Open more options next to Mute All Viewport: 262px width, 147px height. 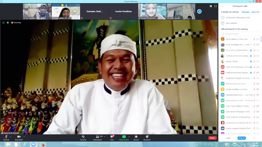[x=254, y=138]
